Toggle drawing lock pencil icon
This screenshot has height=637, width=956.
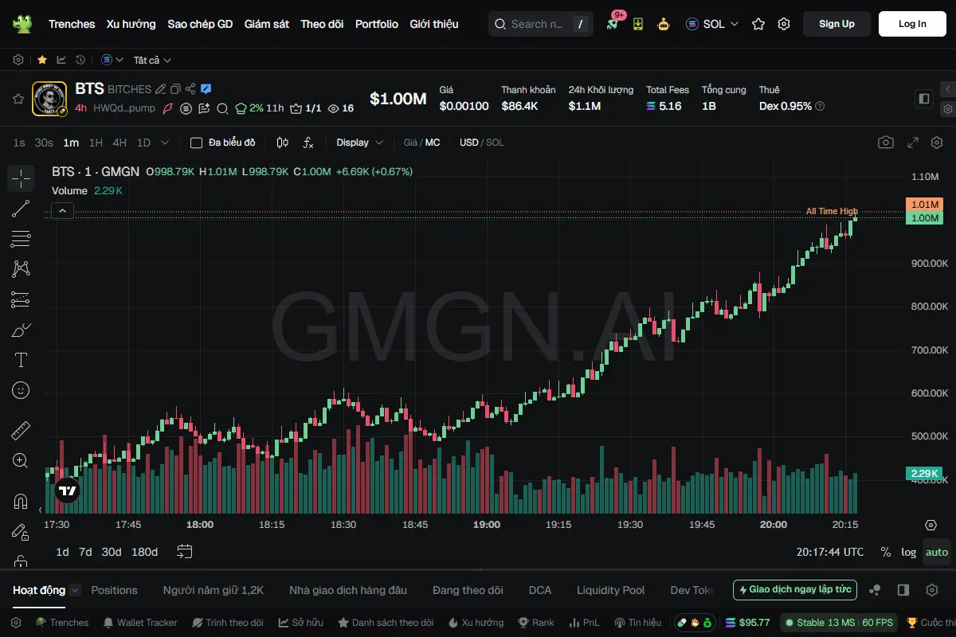(21, 532)
